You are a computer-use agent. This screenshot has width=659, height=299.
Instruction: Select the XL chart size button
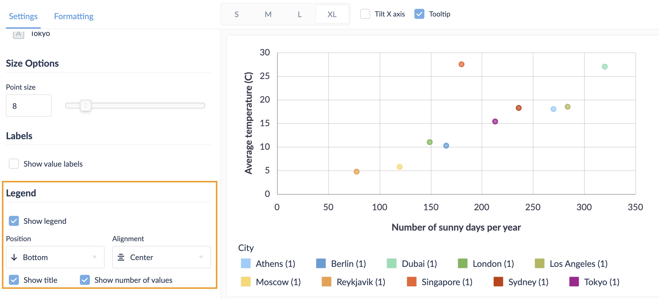(332, 14)
